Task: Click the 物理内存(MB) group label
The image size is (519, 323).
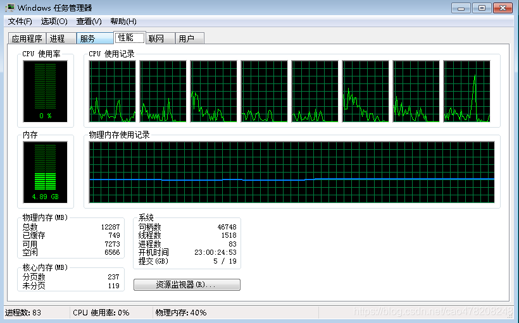Action: pos(45,217)
